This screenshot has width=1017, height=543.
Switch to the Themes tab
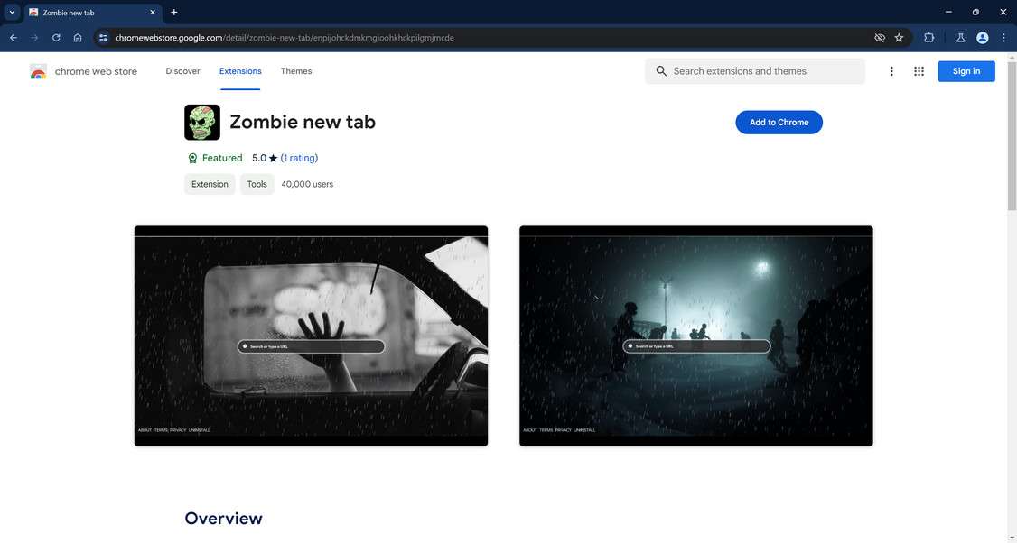coord(294,70)
